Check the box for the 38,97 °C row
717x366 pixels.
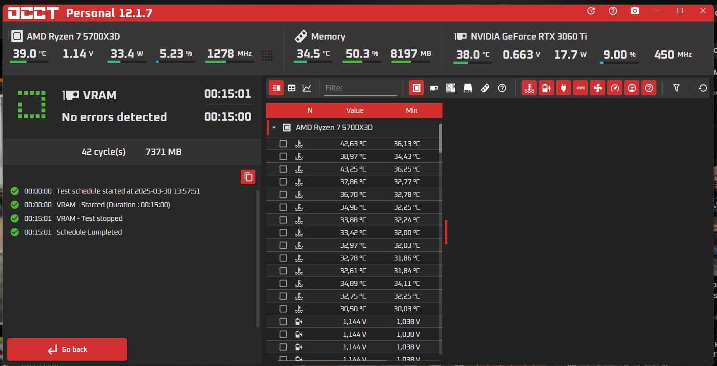click(283, 156)
